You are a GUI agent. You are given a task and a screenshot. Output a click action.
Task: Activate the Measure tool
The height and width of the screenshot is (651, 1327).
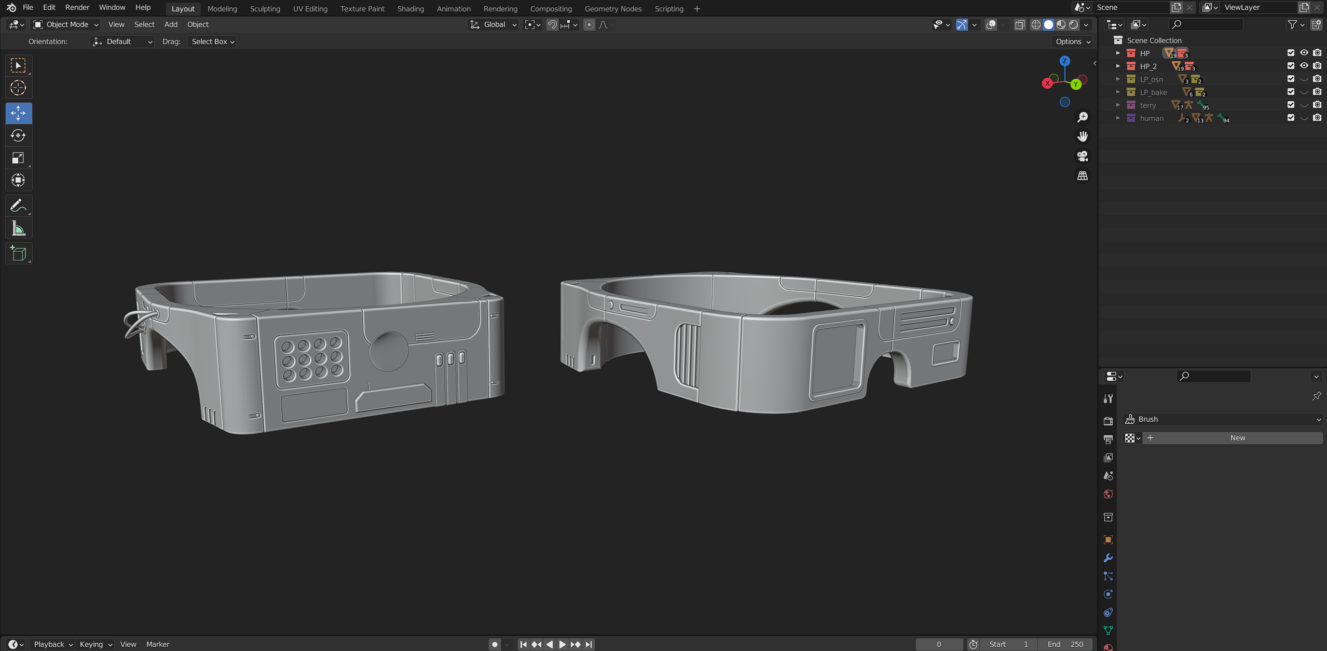18,229
